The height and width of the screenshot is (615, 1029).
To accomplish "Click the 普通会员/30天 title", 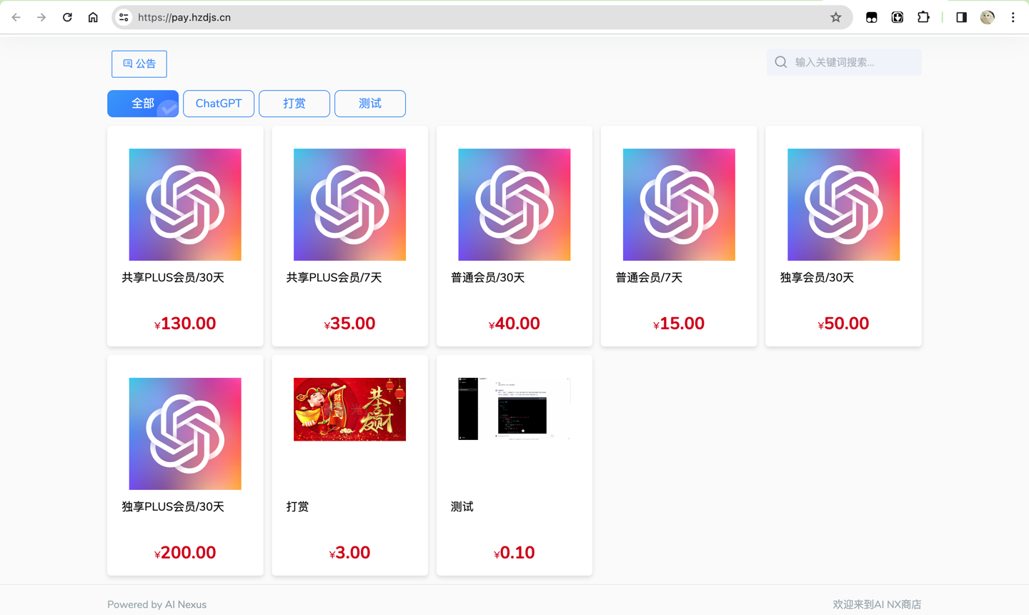I will click(x=488, y=278).
